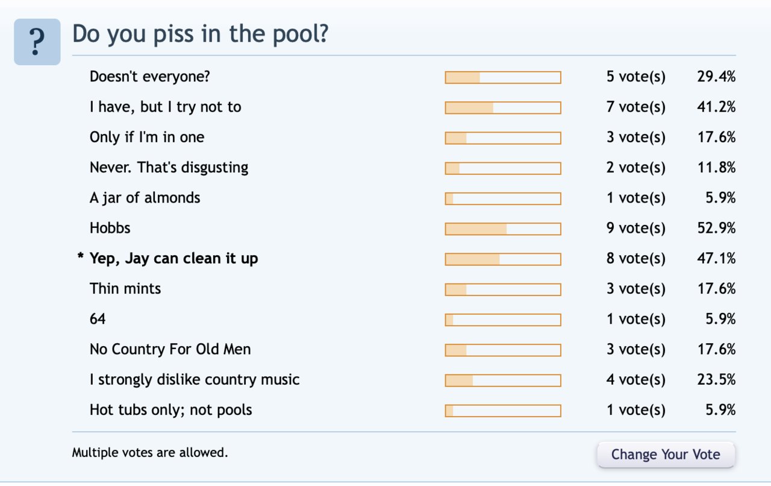Click the 'Hot tubs only; not pools' option

(x=171, y=410)
